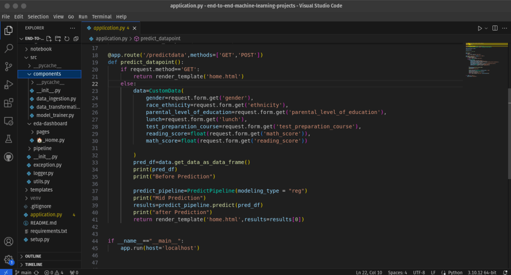511x275 pixels.
Task: Click the Ln 22, Col 10 indicator
Action: (x=369, y=272)
